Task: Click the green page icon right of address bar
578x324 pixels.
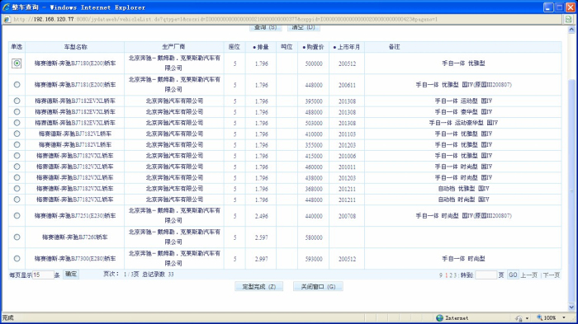Action: coord(568,19)
